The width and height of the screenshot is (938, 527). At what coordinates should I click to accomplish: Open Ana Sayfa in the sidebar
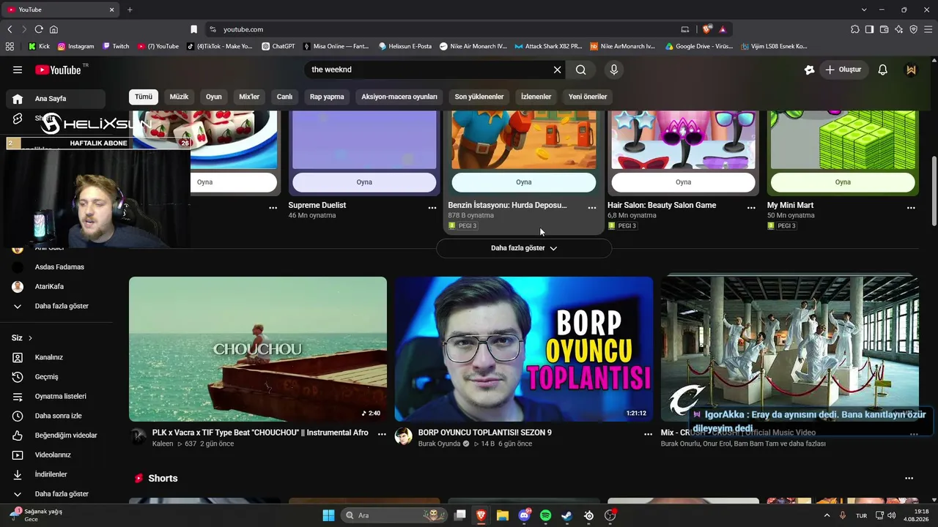(x=56, y=99)
